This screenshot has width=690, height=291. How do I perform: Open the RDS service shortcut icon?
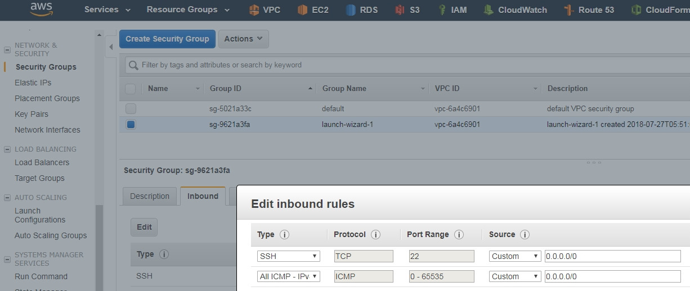click(x=351, y=10)
